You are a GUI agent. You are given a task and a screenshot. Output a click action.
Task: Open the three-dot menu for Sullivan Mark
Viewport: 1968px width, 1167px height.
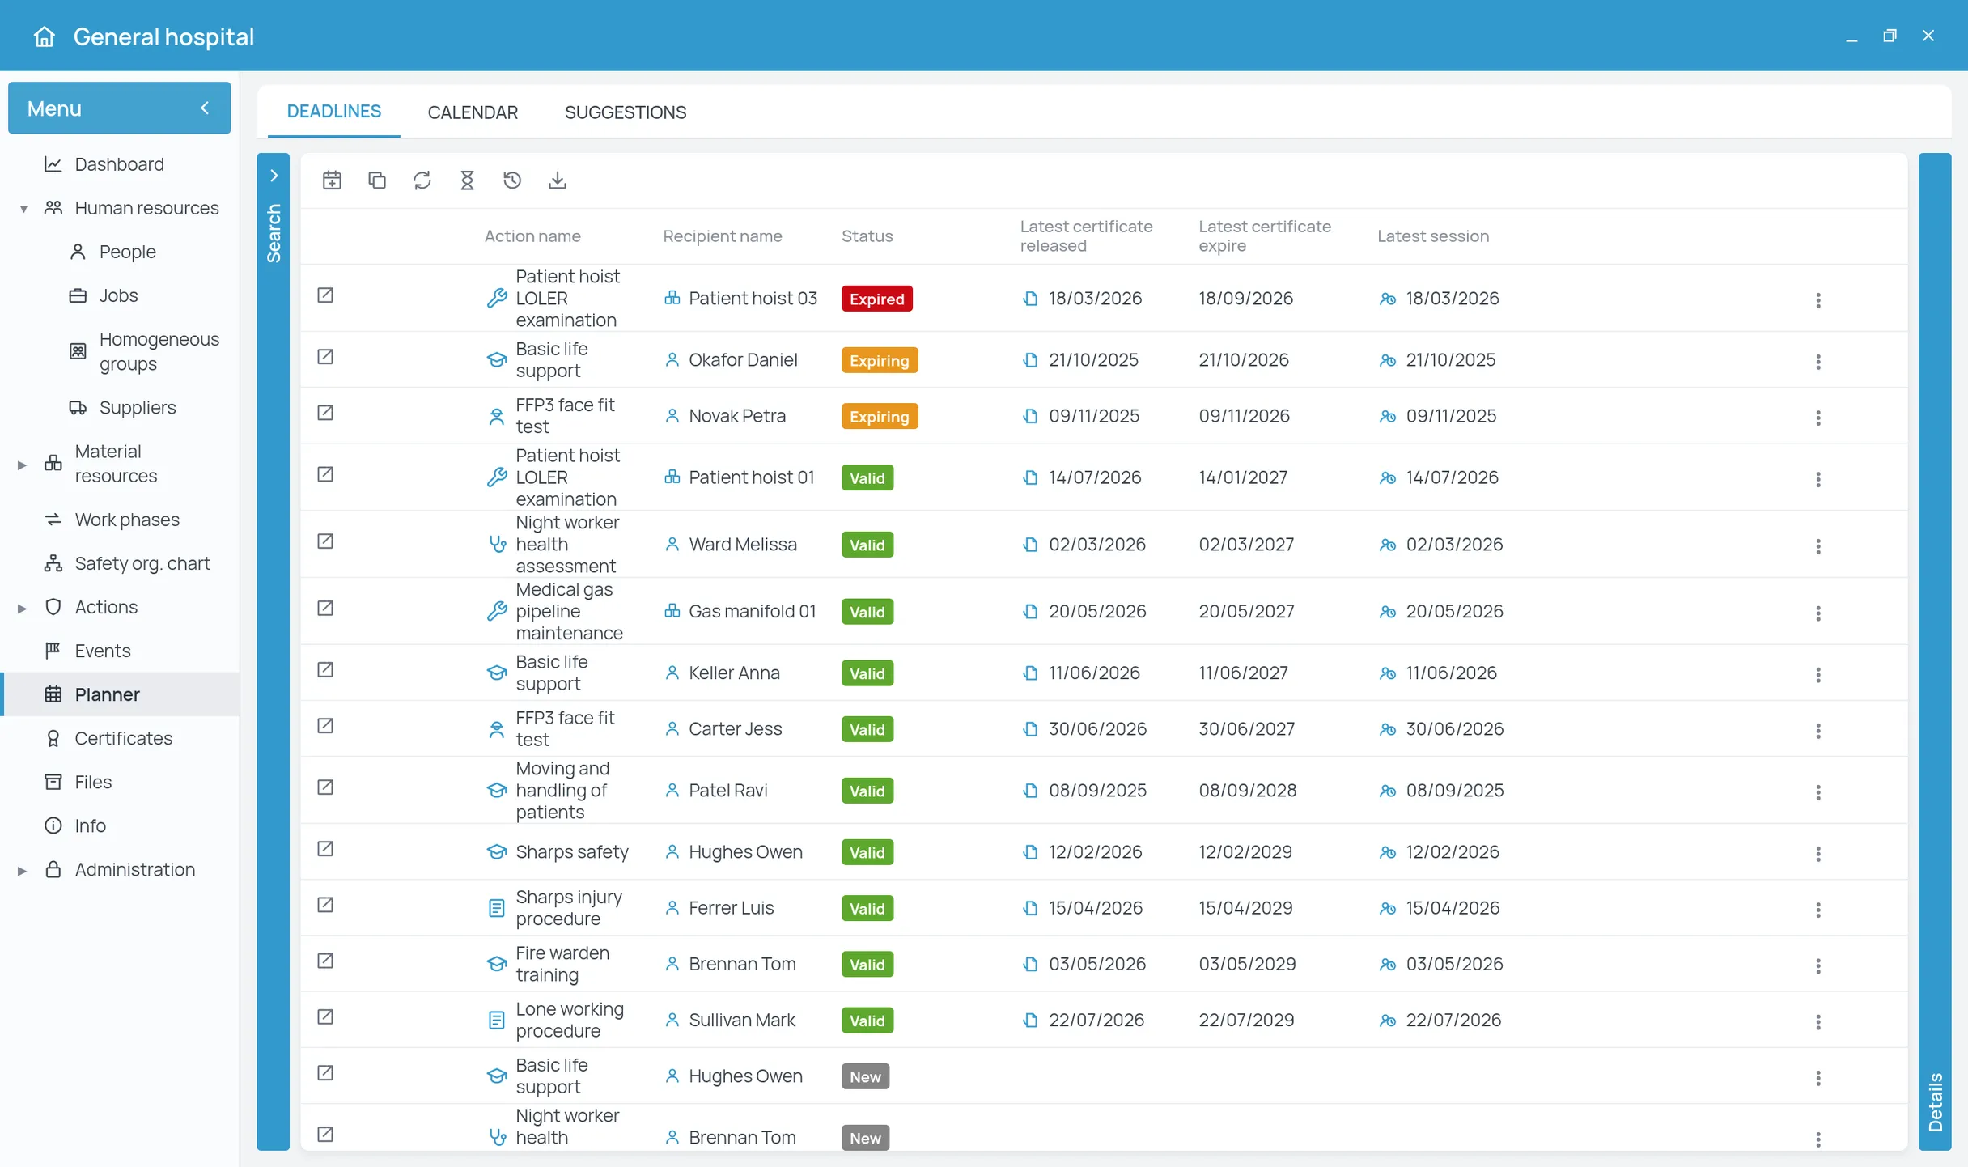pos(1818,1022)
